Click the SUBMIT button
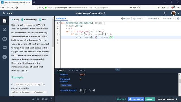The height and width of the screenshot is (102, 181). coord(150,99)
